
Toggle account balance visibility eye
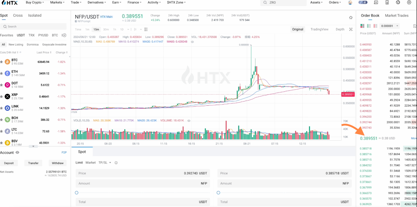(17, 153)
